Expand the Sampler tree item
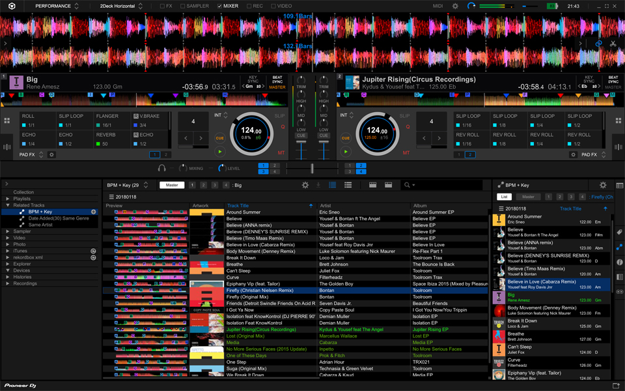The height and width of the screenshot is (391, 625). point(8,231)
